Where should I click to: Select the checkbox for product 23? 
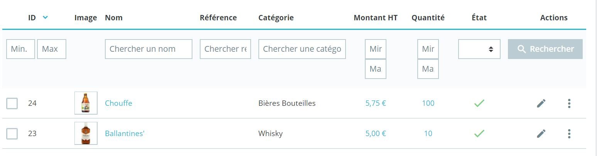pos(12,134)
